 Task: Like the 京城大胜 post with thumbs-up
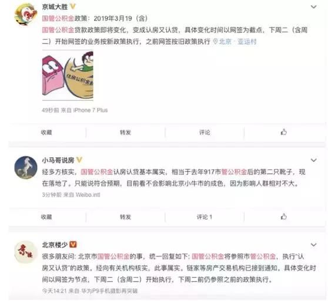pyautogui.click(x=283, y=132)
